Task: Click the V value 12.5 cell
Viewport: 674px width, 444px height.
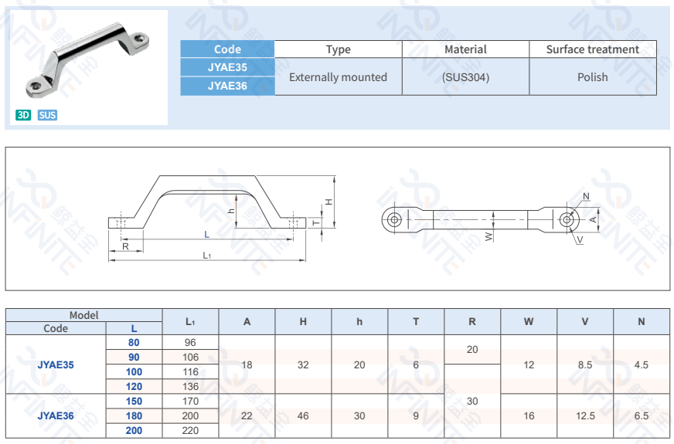Action: [585, 415]
